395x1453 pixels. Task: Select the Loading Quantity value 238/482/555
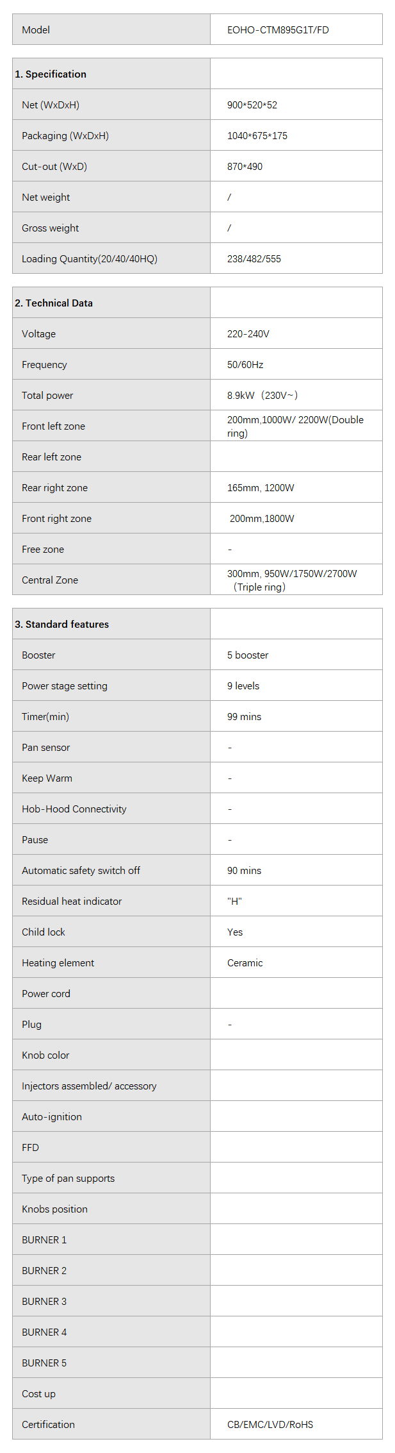[x=254, y=259]
